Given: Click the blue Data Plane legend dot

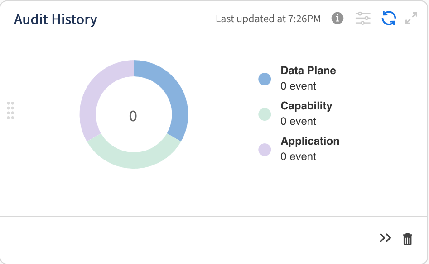Looking at the screenshot, I should (265, 79).
